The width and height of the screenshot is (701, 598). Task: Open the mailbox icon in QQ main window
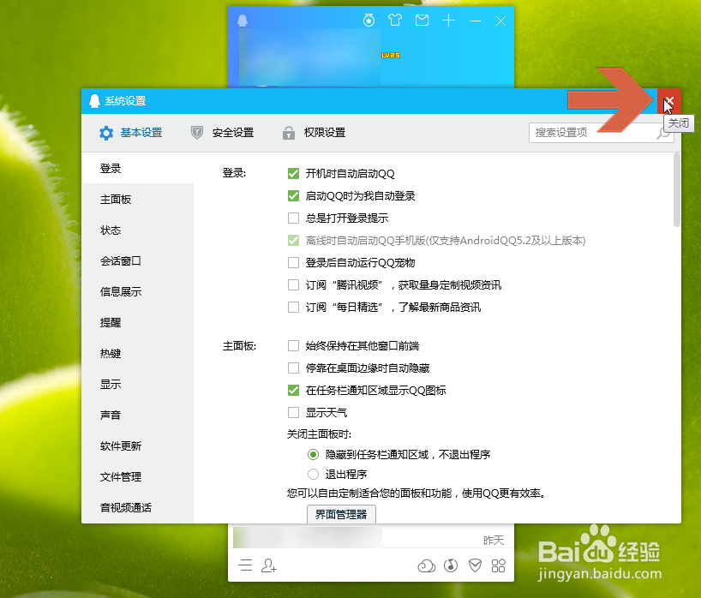(x=422, y=20)
